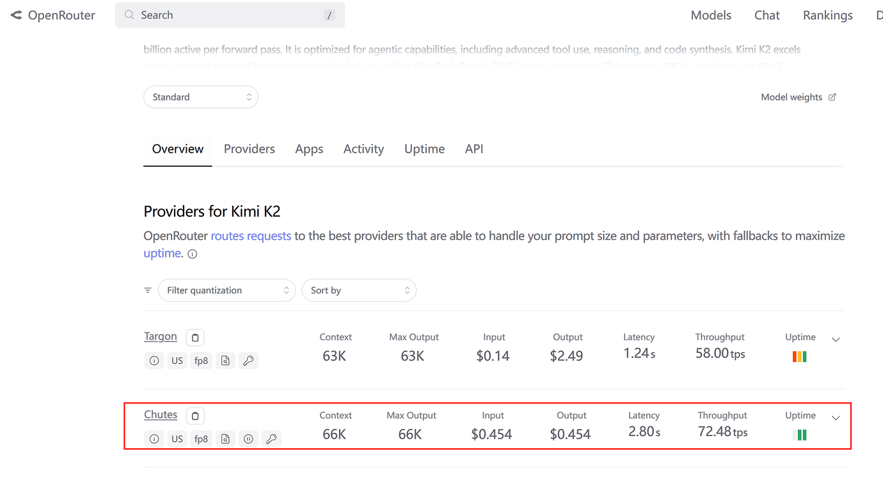Copy the Chutes provider slug
The height and width of the screenshot is (477, 883).
(195, 416)
